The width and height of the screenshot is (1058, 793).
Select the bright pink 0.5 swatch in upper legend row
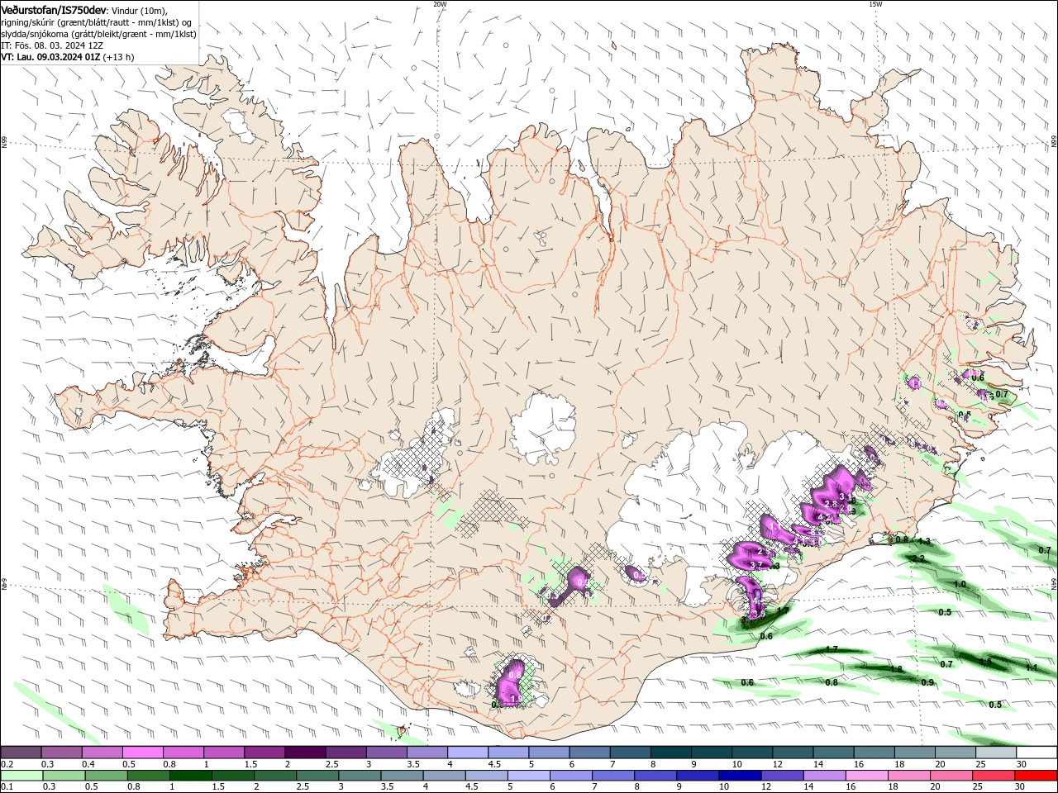(x=142, y=753)
